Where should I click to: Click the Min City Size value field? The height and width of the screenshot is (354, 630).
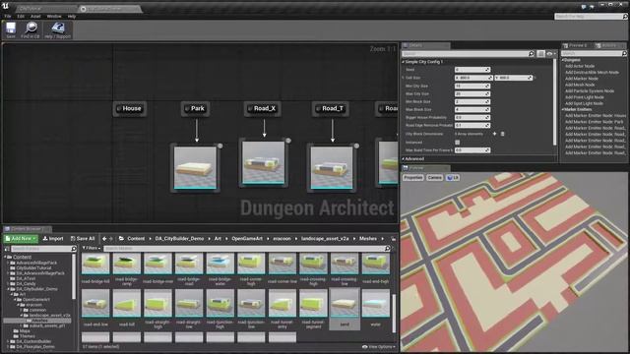(472, 86)
